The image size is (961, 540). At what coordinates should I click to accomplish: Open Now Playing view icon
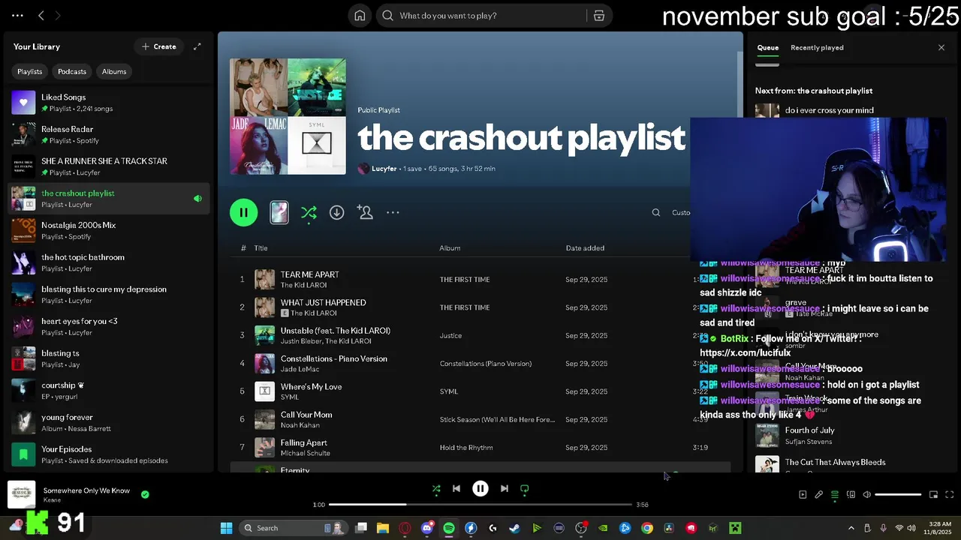[x=803, y=495]
